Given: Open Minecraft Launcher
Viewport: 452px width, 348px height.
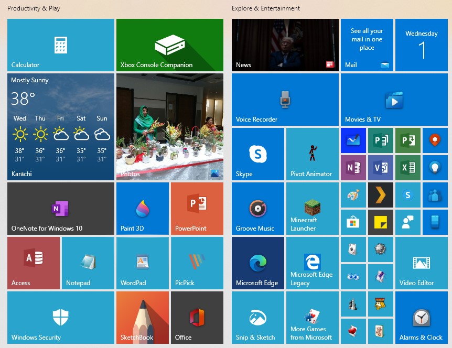Looking at the screenshot, I should [x=313, y=209].
